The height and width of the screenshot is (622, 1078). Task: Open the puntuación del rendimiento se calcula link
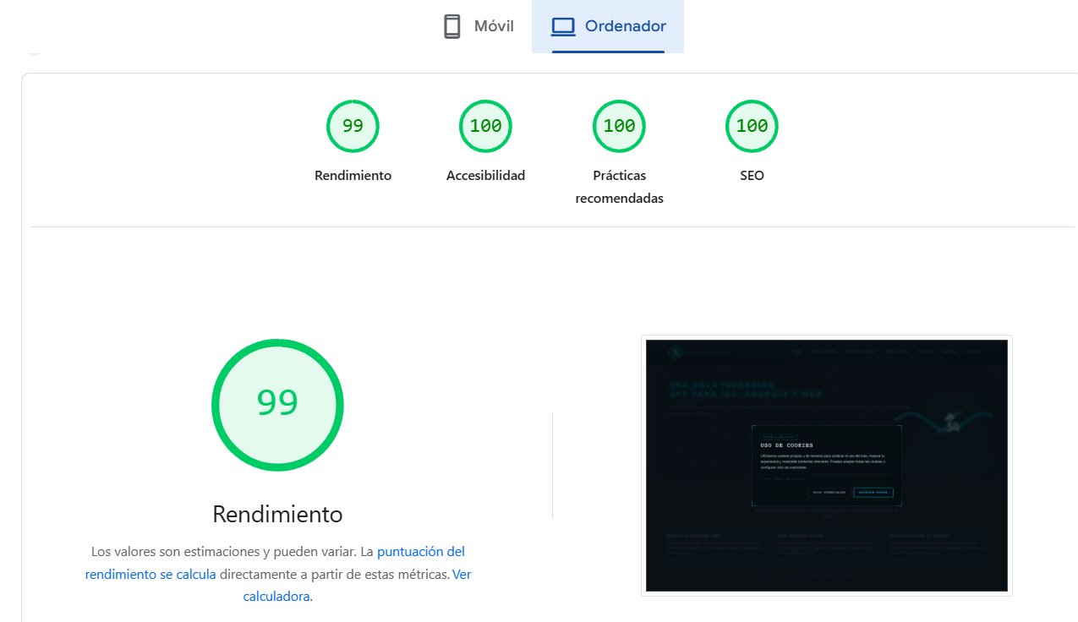pyautogui.click(x=276, y=563)
